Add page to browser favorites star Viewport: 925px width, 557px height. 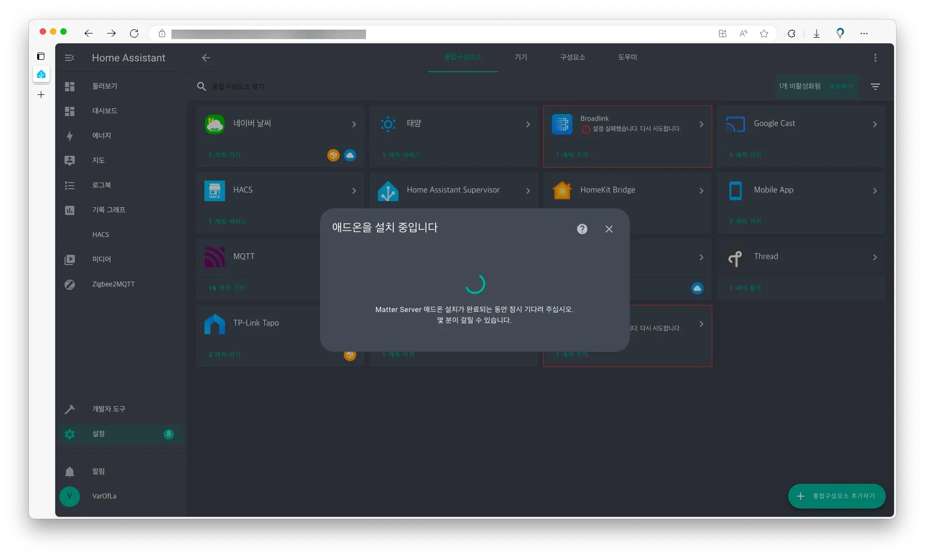click(x=764, y=34)
